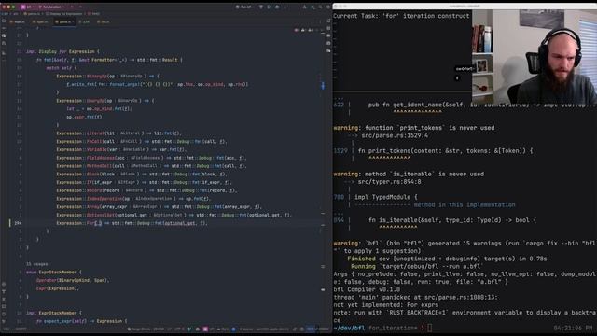
Task: Navigate back with the left arrow icon
Action: 72,7
